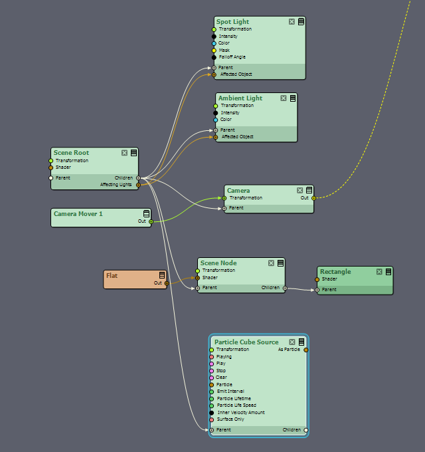
Task: Select the Scene Root Shader port
Action: click(51, 168)
